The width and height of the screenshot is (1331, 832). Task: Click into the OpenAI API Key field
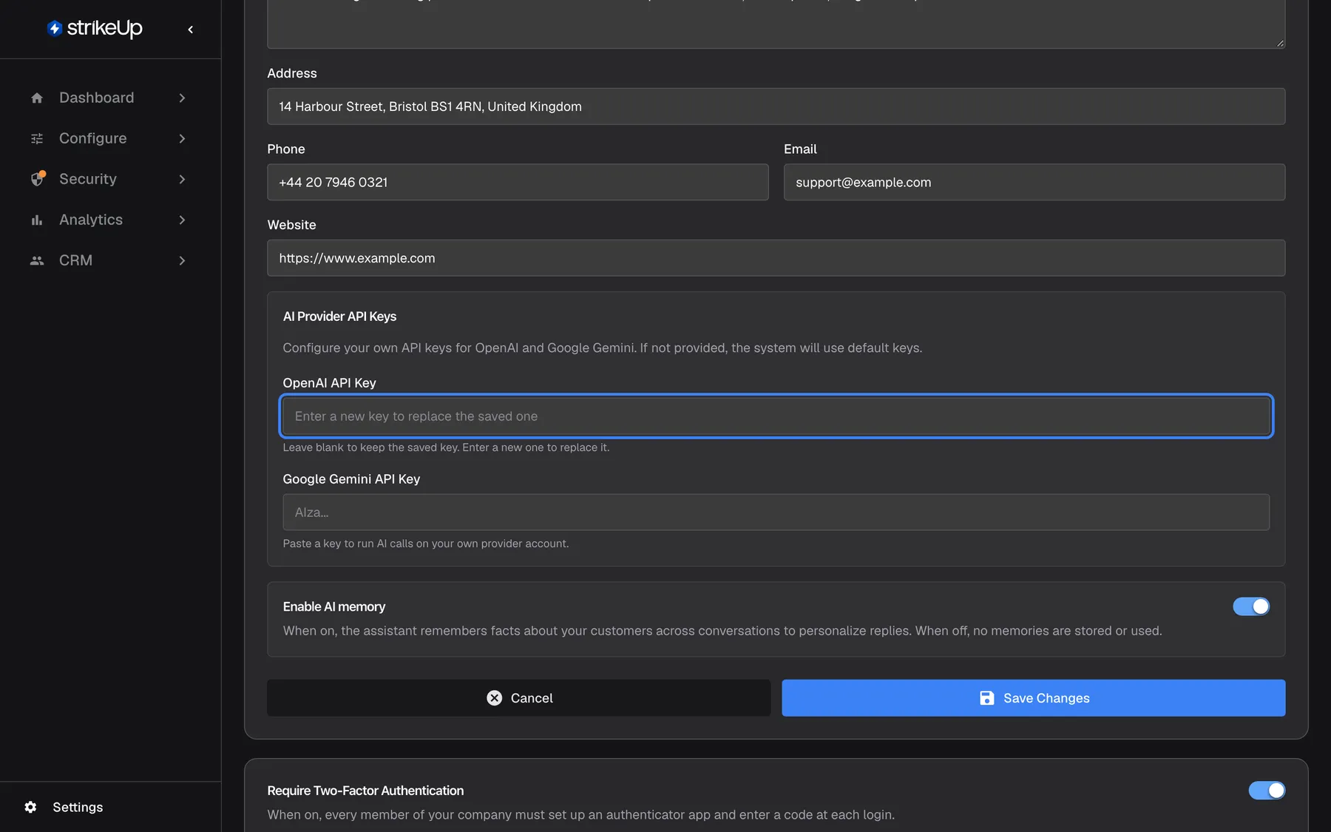tap(776, 416)
